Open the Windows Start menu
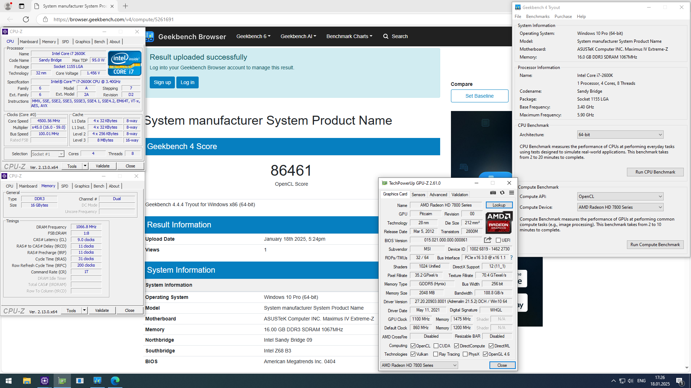The height and width of the screenshot is (388, 691). 9,380
